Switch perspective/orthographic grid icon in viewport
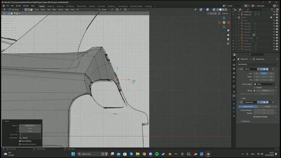The width and height of the screenshot is (281, 158). 228,43
